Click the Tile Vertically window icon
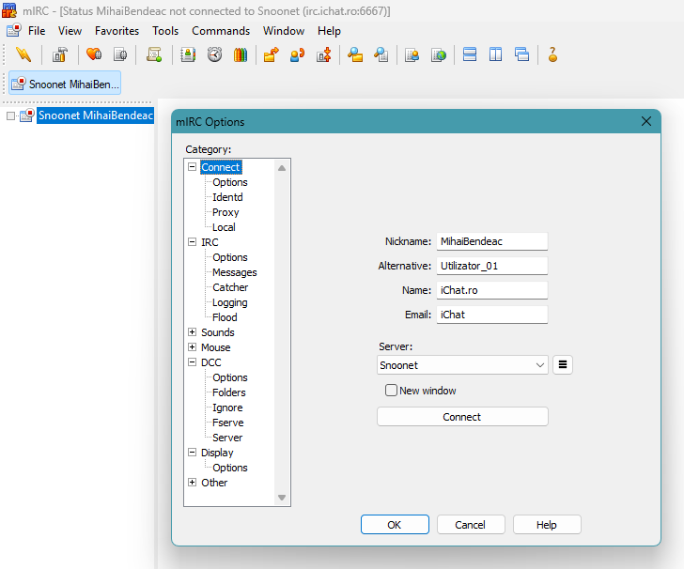 (x=495, y=54)
